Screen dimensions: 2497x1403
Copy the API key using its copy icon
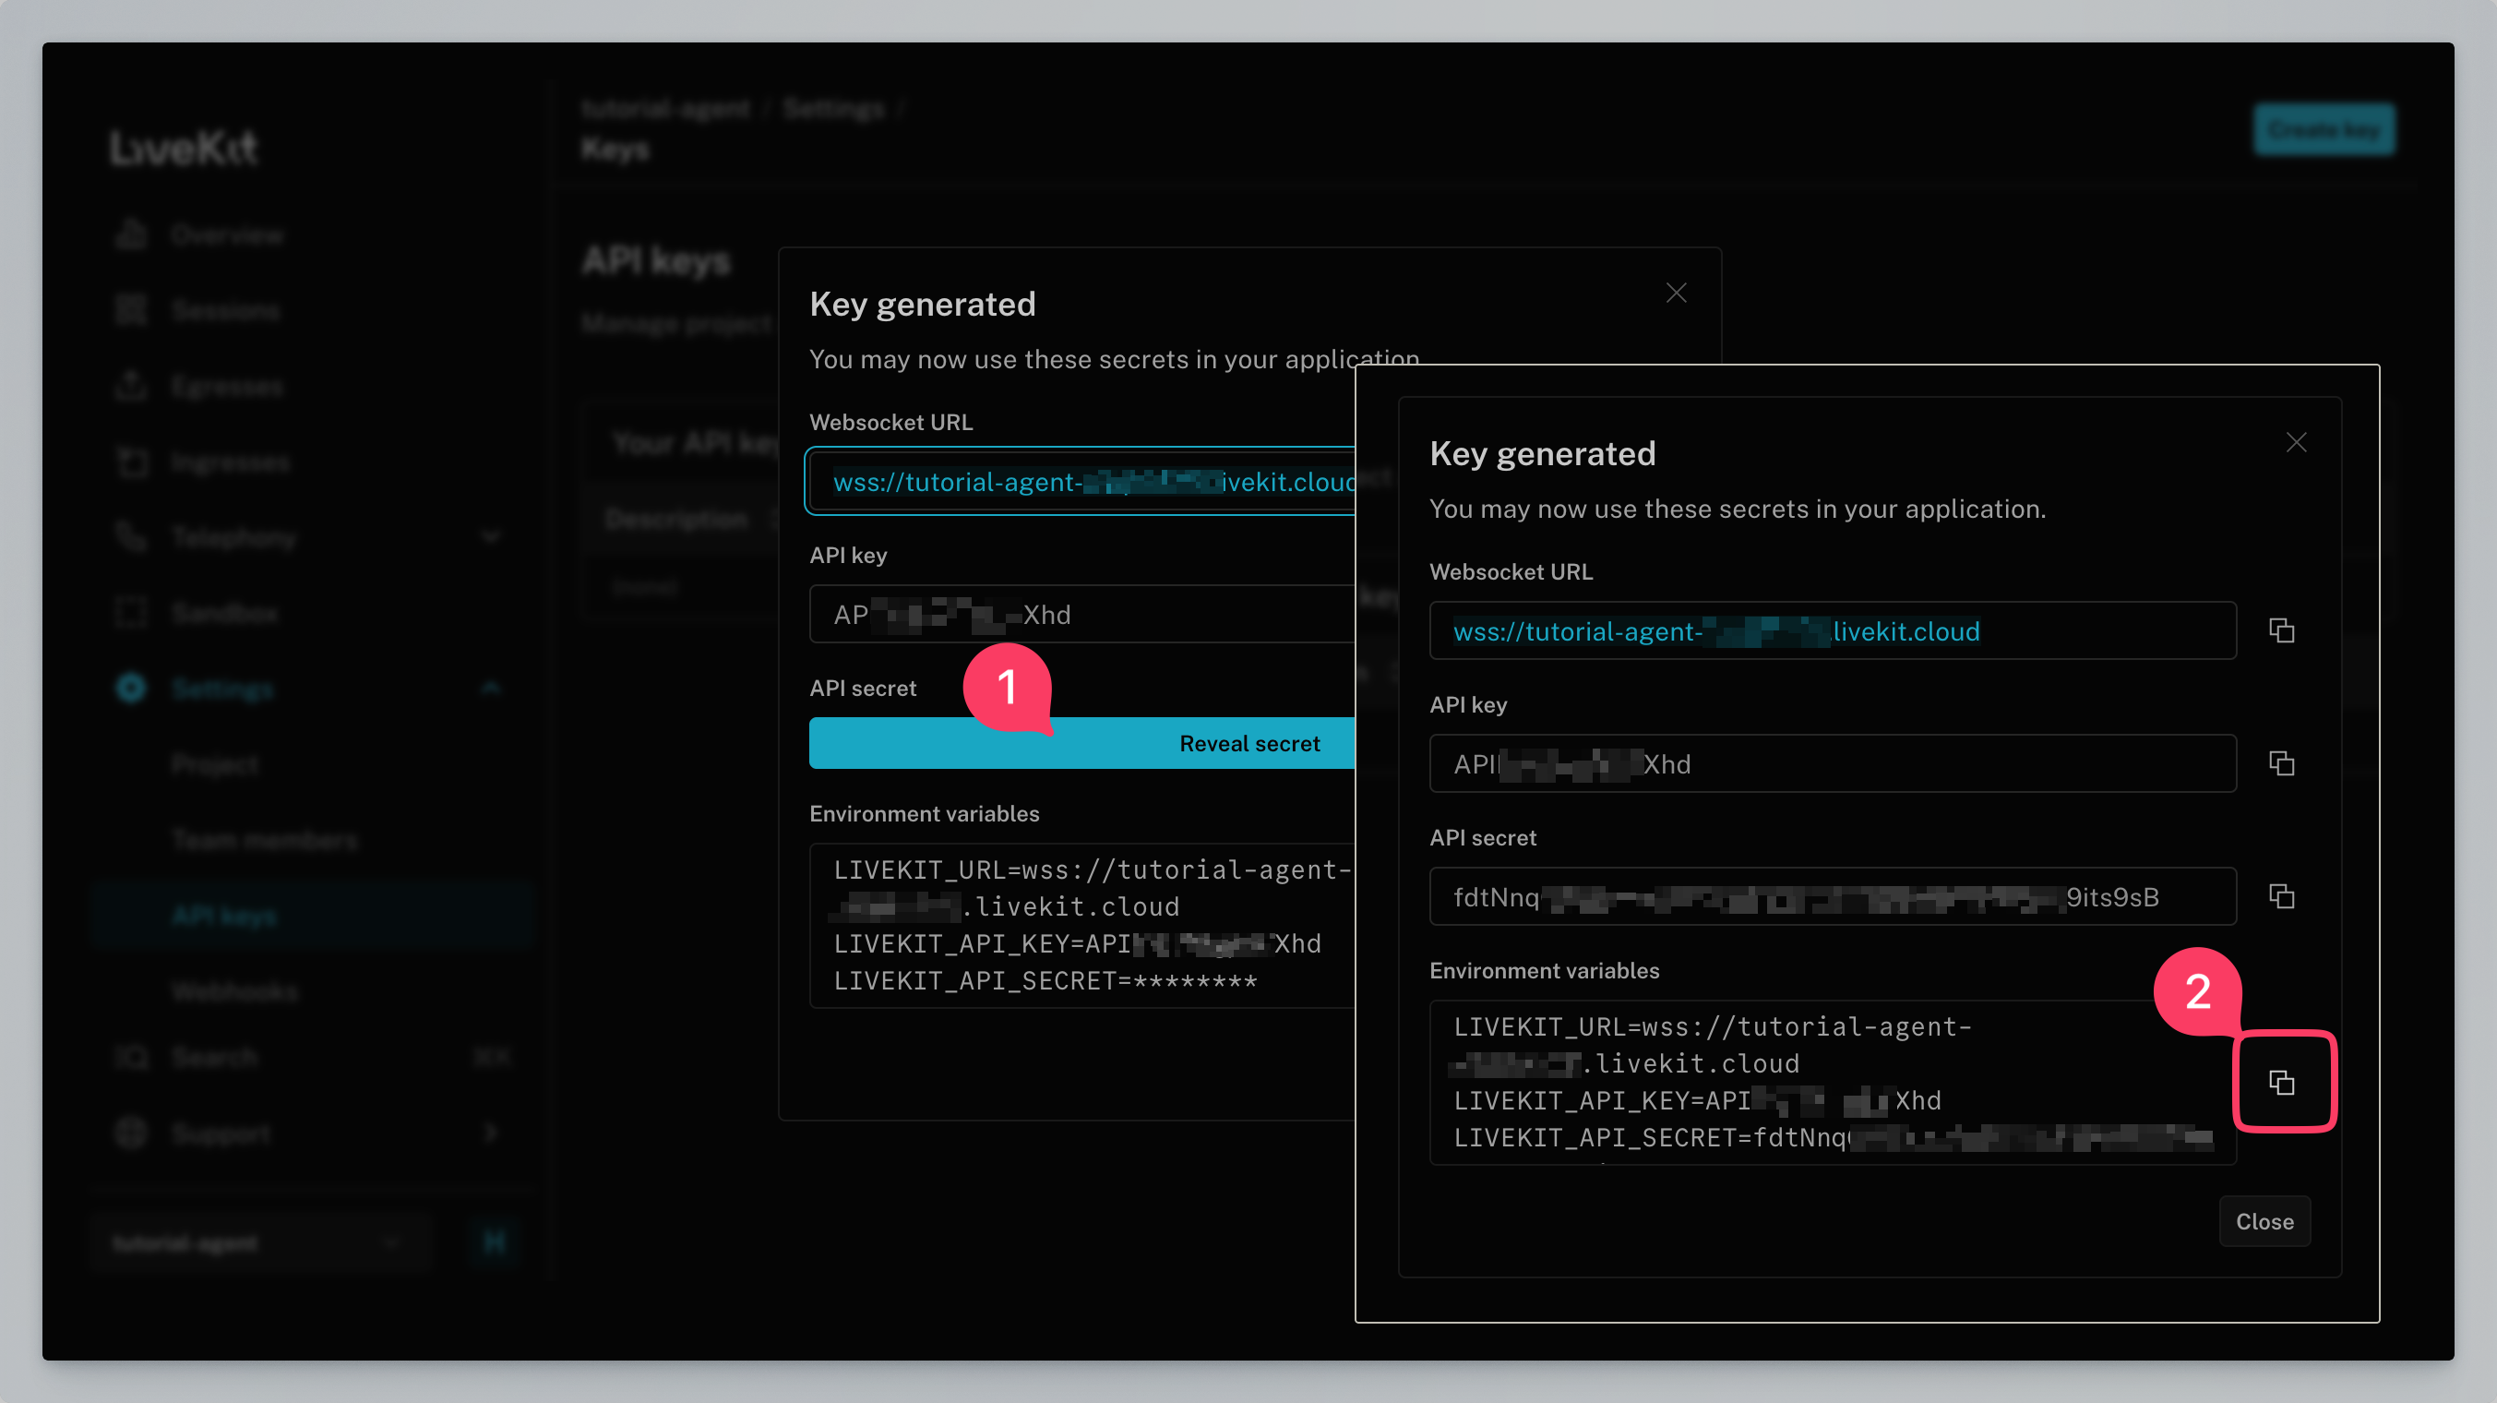click(x=2281, y=763)
